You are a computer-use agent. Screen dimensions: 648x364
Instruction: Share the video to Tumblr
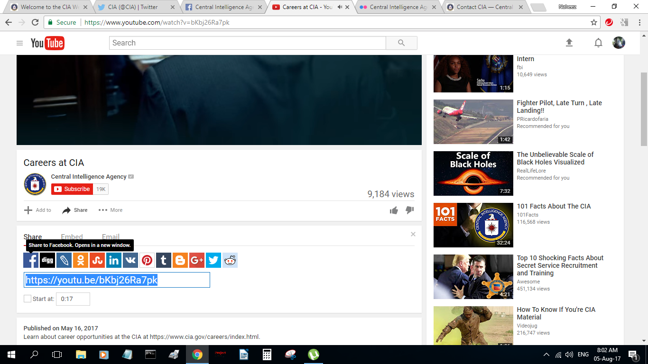[164, 260]
